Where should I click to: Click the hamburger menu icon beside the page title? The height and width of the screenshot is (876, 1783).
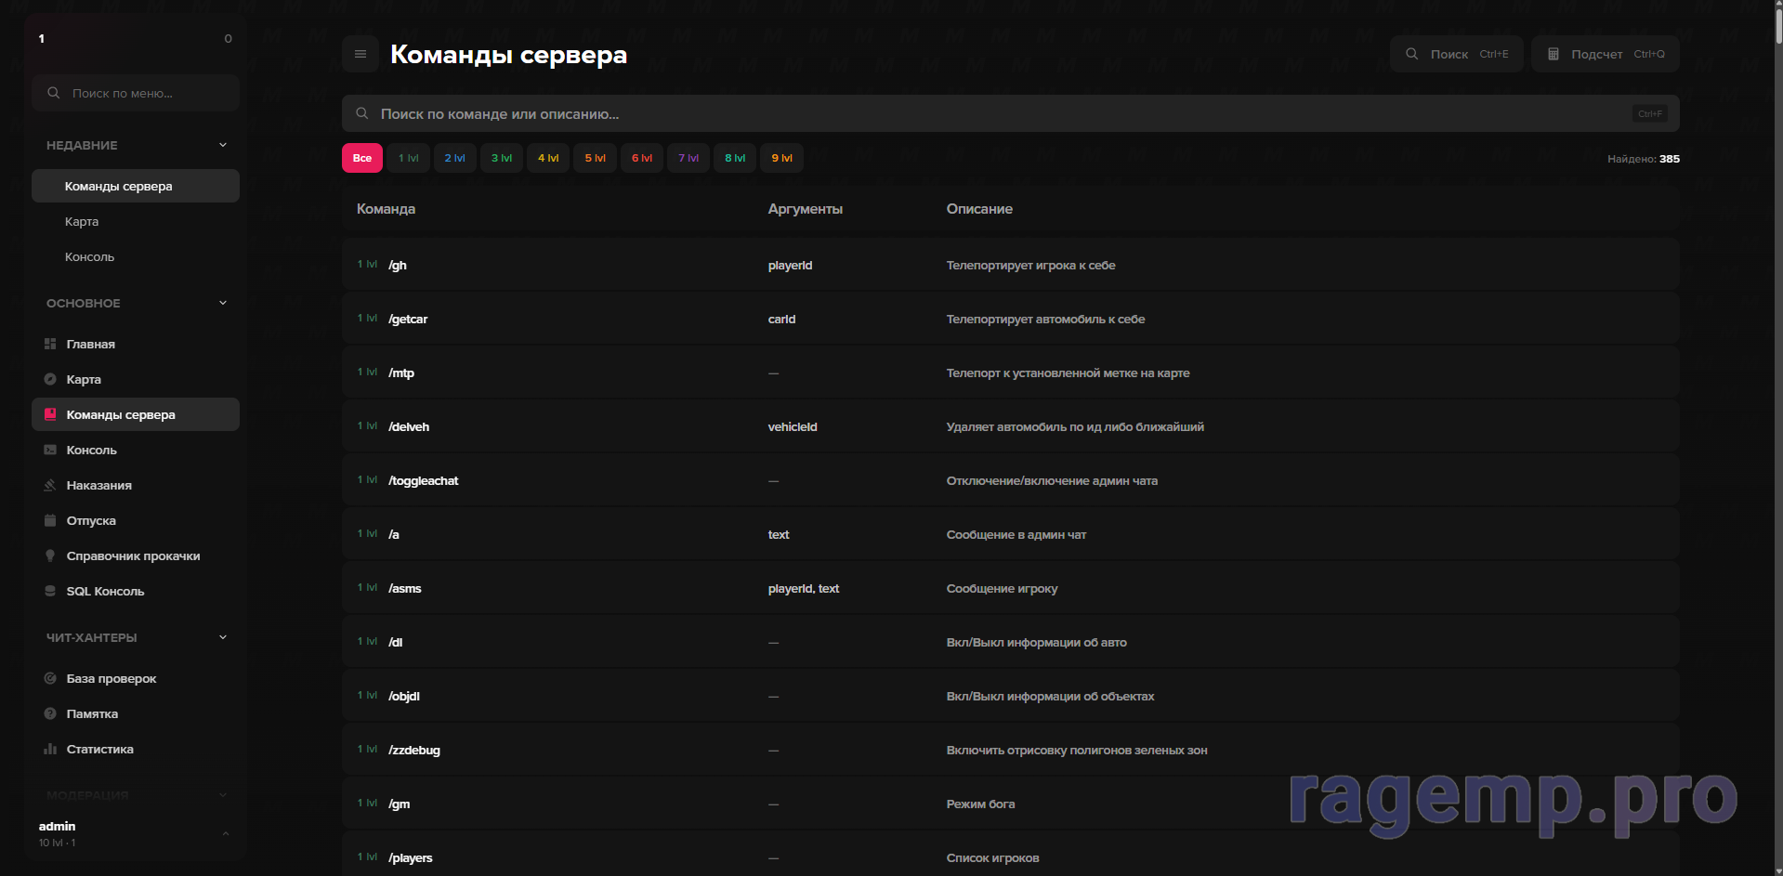coord(361,54)
